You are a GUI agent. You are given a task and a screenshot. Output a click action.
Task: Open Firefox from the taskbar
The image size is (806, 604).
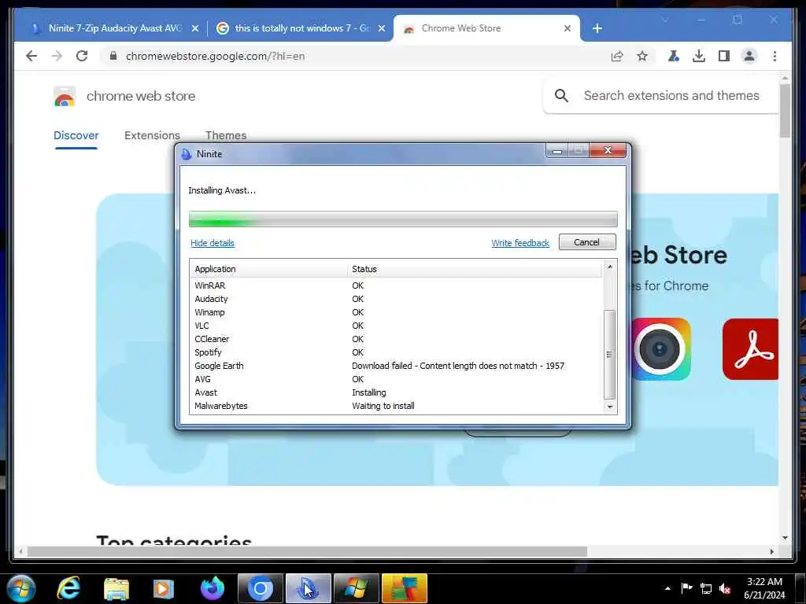click(x=212, y=588)
